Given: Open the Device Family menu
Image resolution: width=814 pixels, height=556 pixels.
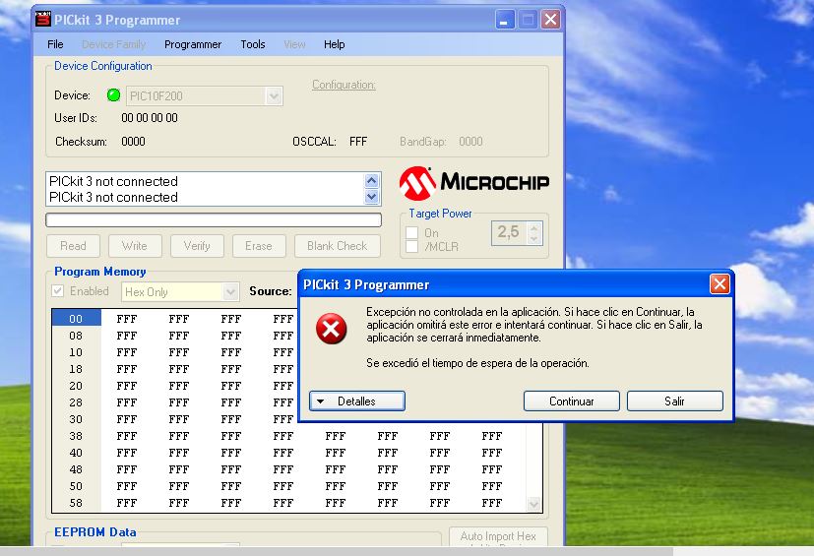Looking at the screenshot, I should point(114,44).
